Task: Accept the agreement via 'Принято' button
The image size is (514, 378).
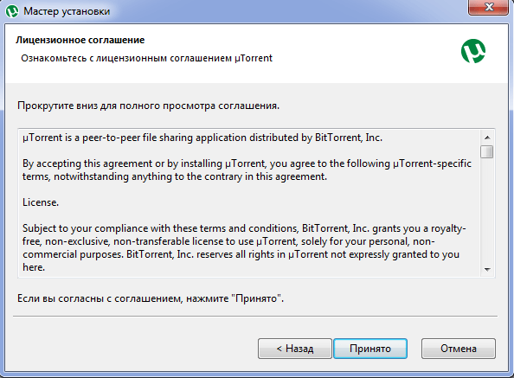Action: click(370, 349)
